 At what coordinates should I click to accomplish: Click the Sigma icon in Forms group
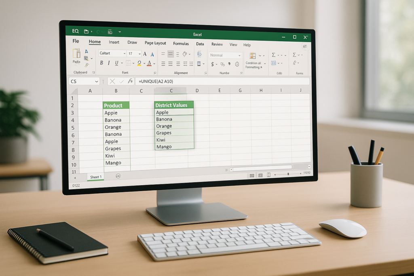pyautogui.click(x=294, y=55)
